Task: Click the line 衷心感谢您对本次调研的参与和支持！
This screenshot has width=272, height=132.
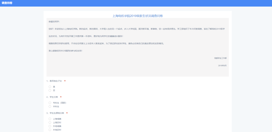Action: point(65,51)
